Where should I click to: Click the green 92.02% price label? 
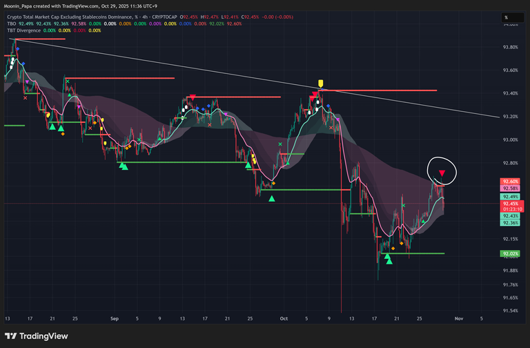[x=511, y=253]
